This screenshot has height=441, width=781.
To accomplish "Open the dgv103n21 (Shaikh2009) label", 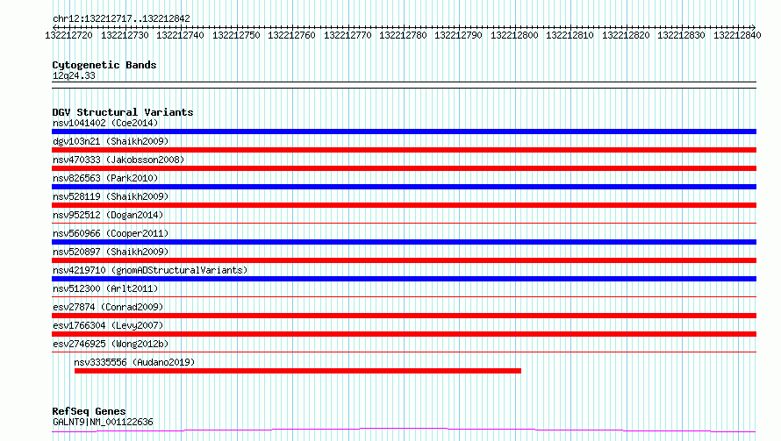I will [111, 141].
